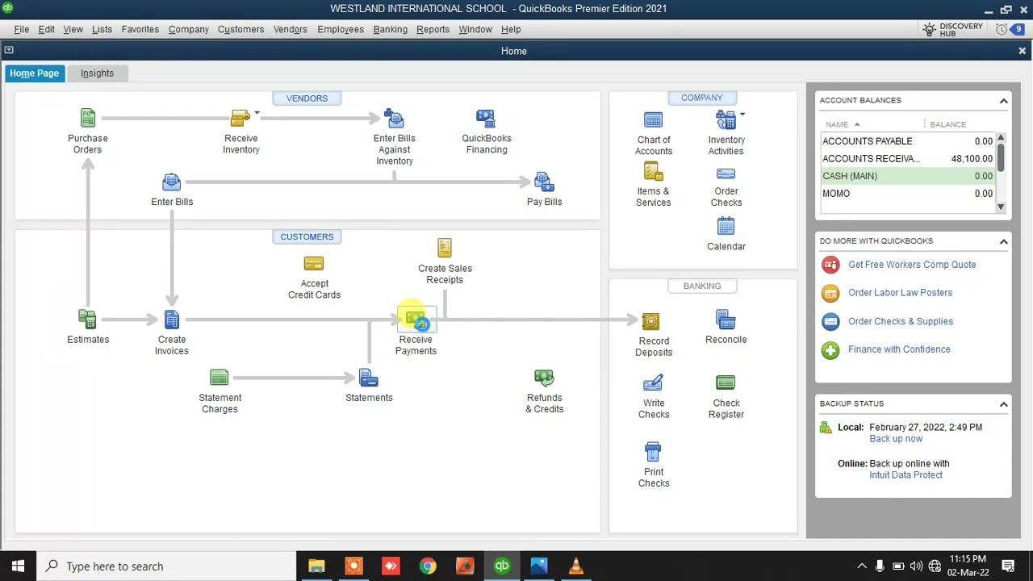
Task: Switch to the Insights tab
Action: pyautogui.click(x=97, y=73)
